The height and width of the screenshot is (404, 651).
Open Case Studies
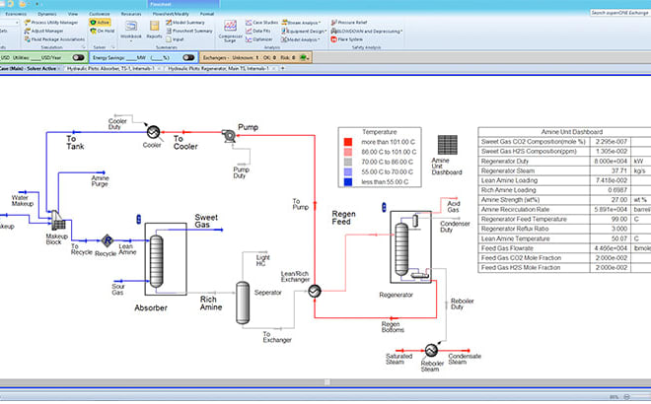261,23
